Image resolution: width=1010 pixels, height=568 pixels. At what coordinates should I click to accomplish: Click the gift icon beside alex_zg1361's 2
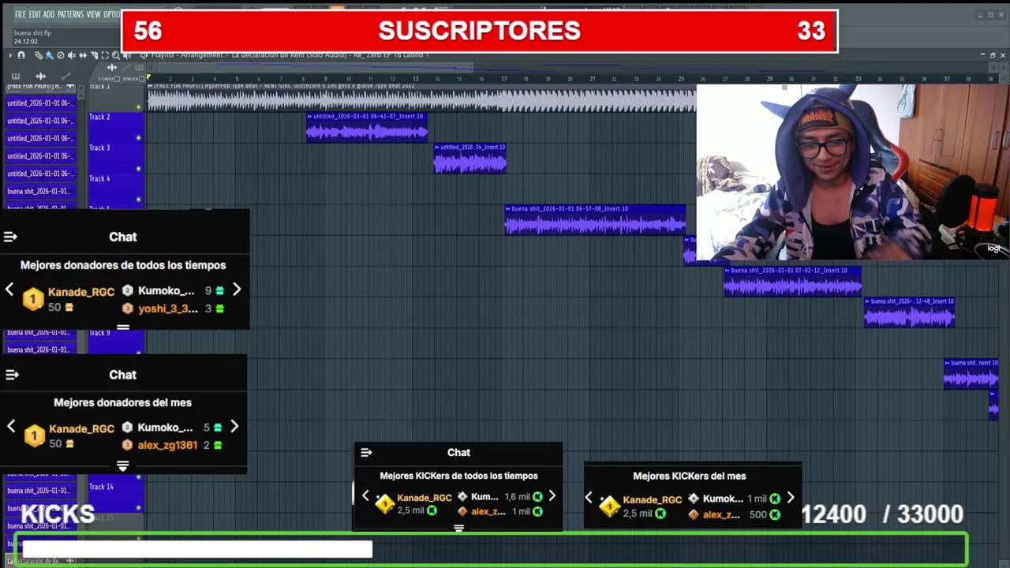[x=219, y=445]
